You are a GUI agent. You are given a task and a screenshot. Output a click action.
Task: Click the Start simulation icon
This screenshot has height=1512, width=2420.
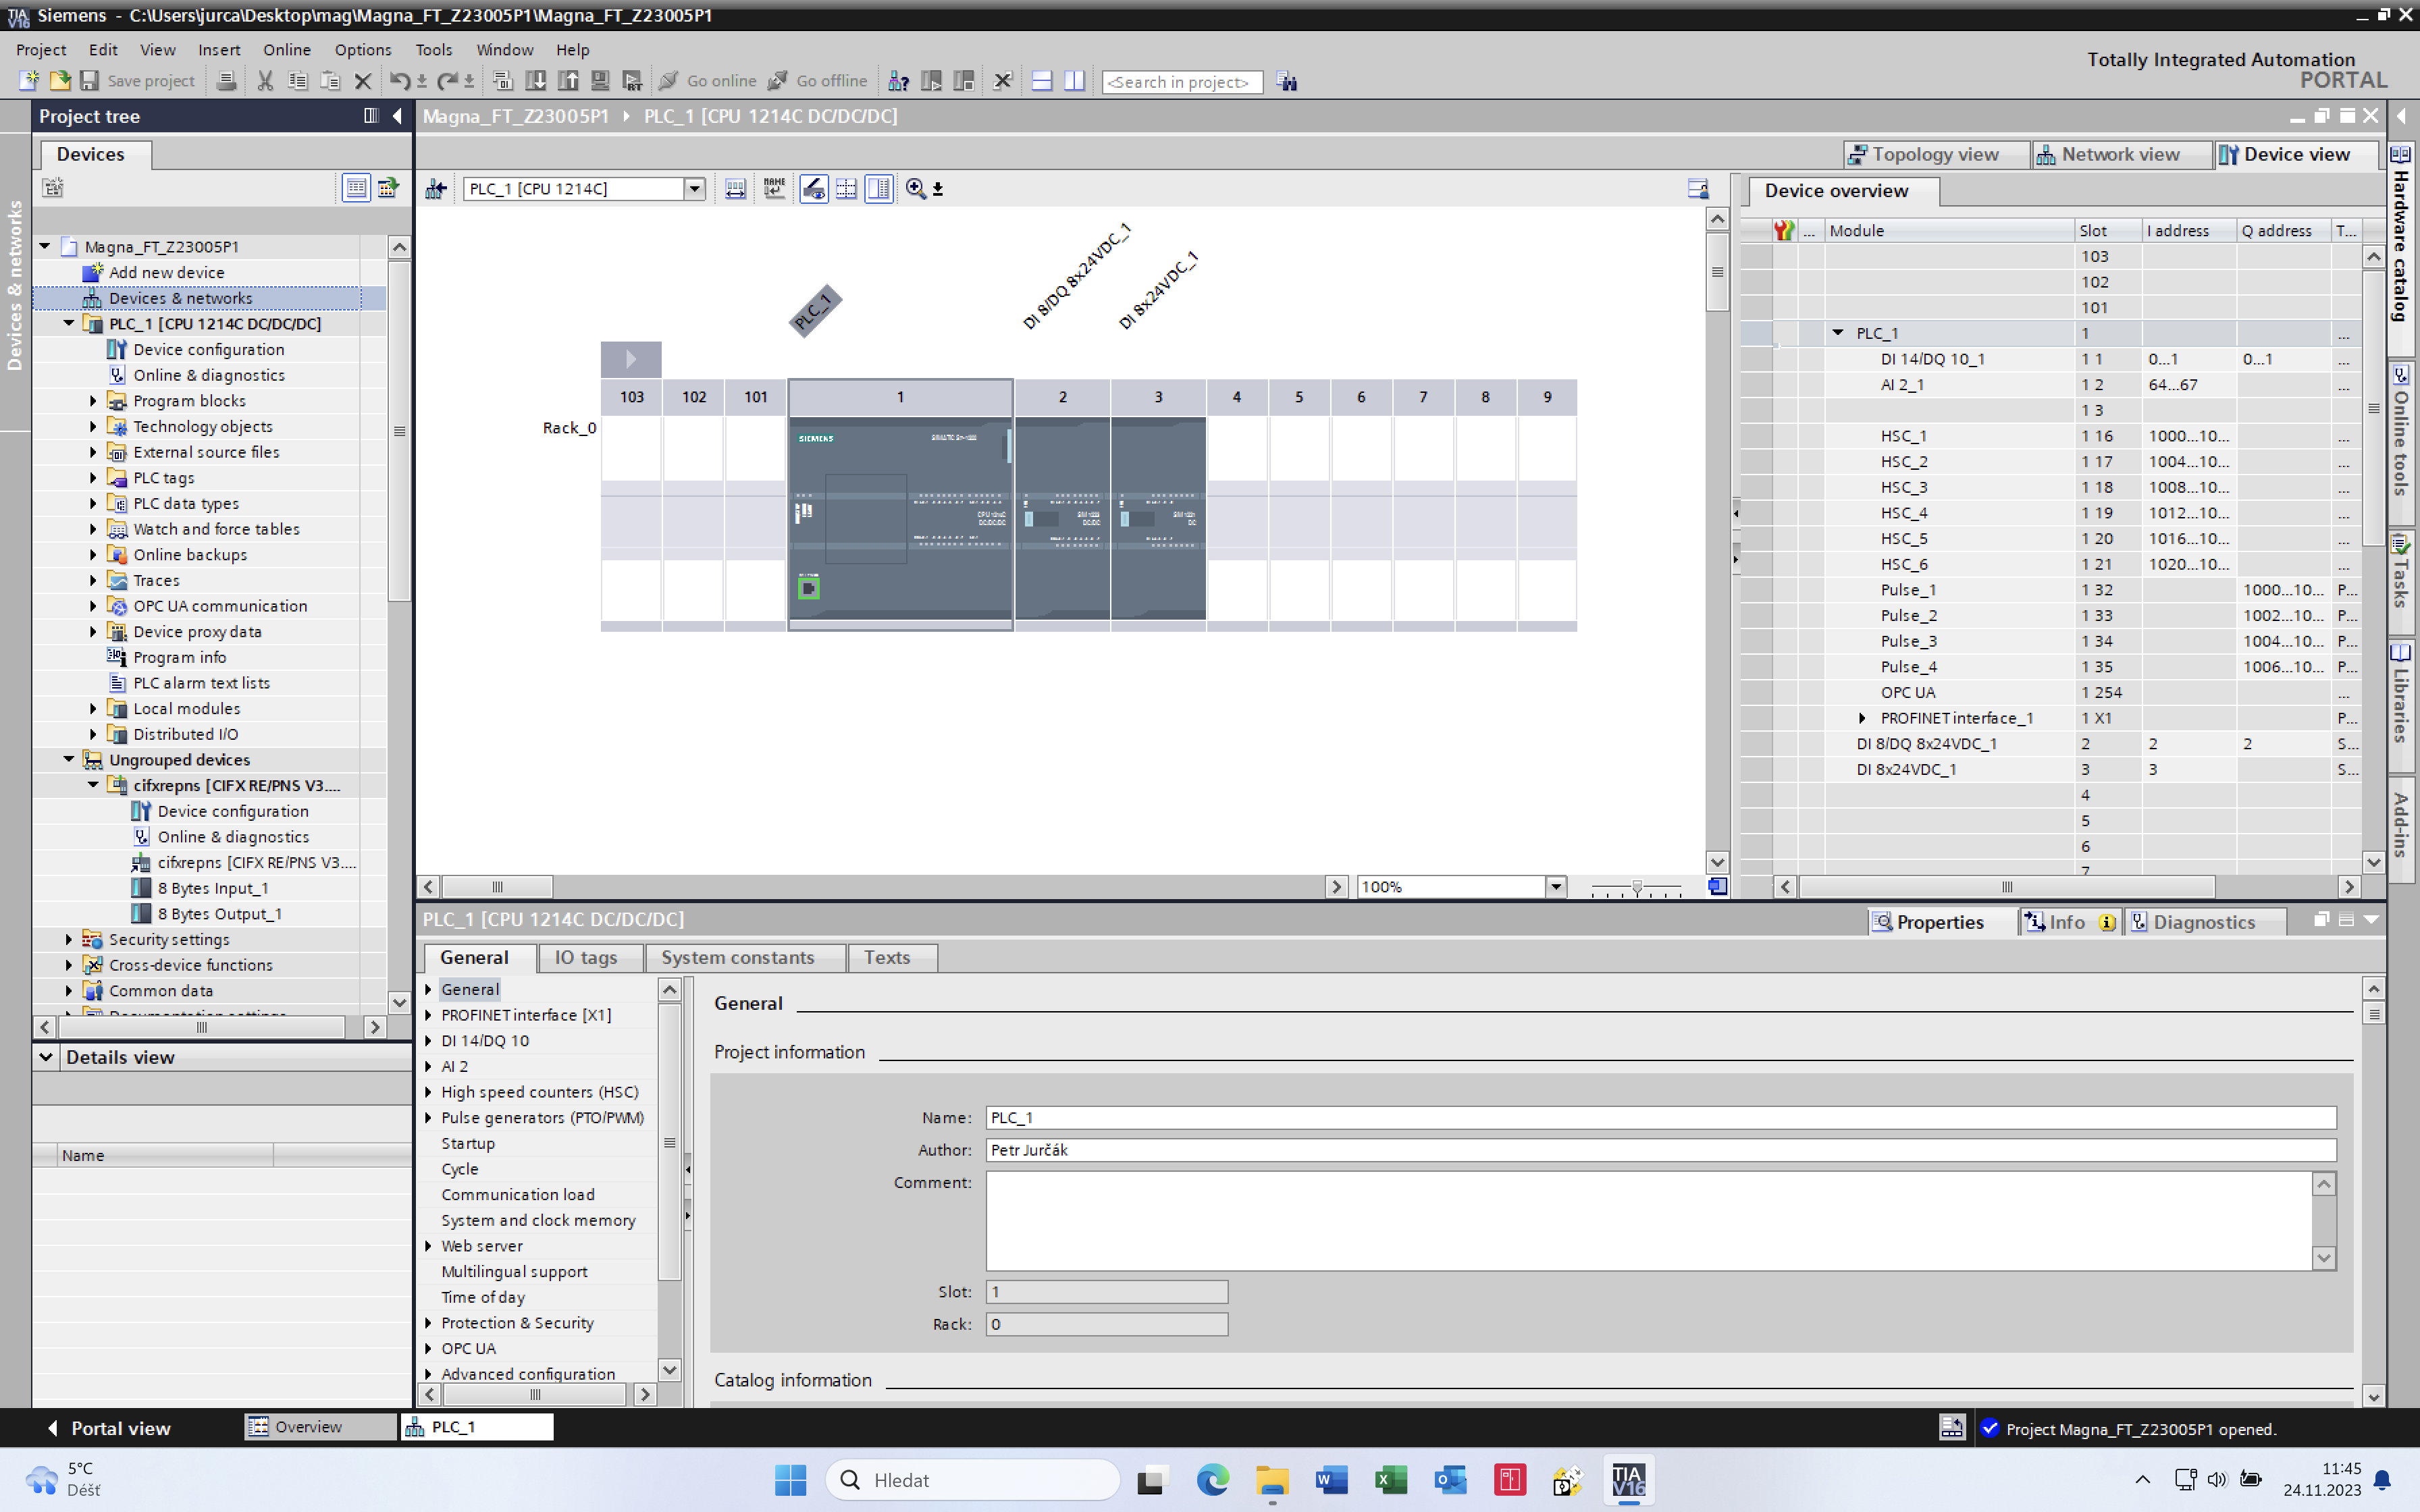coord(600,81)
